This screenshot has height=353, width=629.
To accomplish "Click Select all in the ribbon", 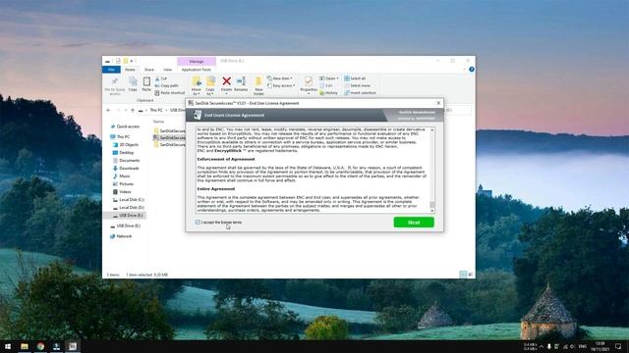I will click(x=355, y=78).
